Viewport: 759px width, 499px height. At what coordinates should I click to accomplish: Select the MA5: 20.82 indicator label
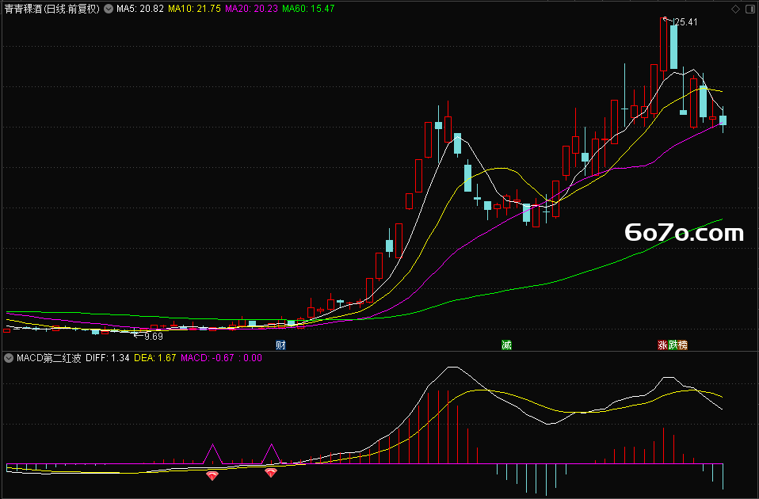pos(140,9)
